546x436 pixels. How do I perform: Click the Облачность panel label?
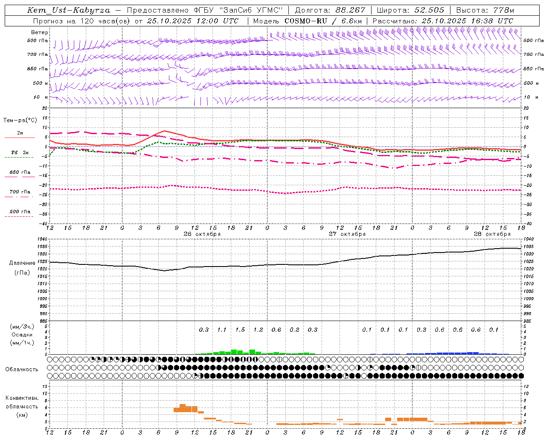pos(22,370)
